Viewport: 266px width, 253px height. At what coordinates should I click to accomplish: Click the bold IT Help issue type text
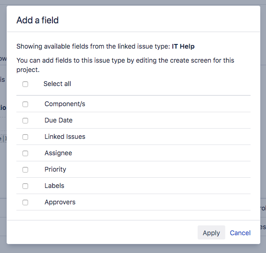click(x=183, y=46)
